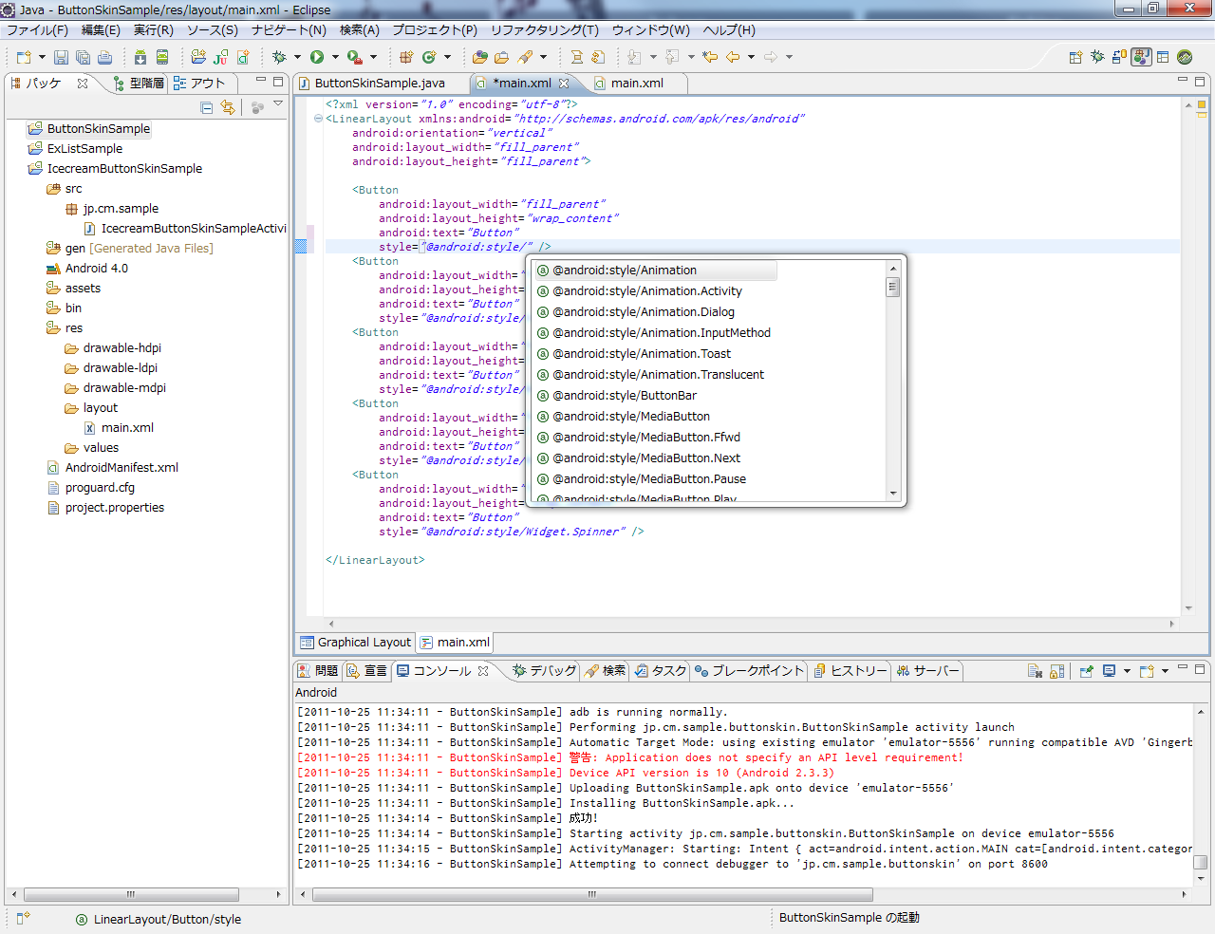
Task: Click the Save icon in the toolbar
Action: (61, 57)
